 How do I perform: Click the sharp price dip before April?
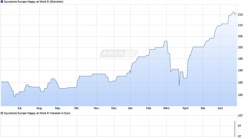179,85
